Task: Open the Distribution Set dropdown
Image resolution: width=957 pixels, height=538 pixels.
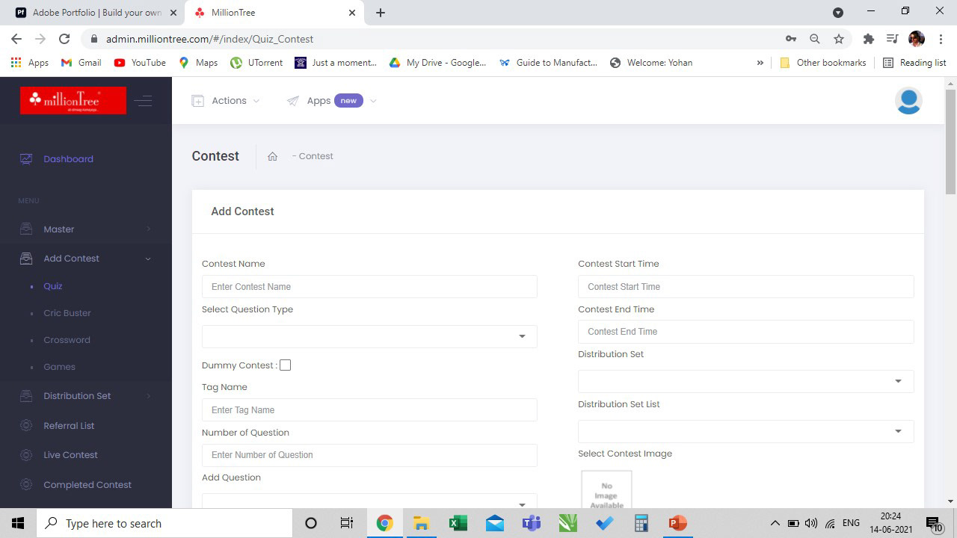Action: (745, 381)
